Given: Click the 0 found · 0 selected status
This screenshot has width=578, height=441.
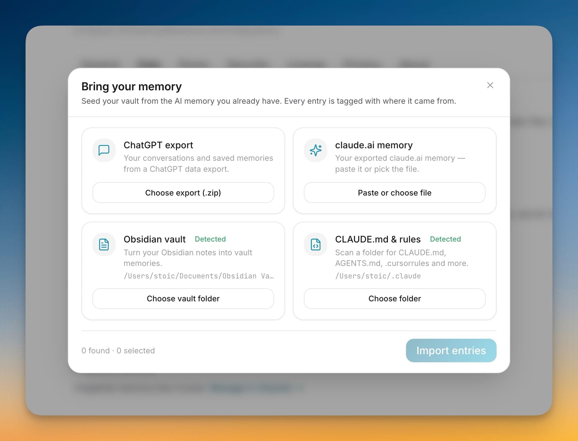Looking at the screenshot, I should tap(118, 351).
